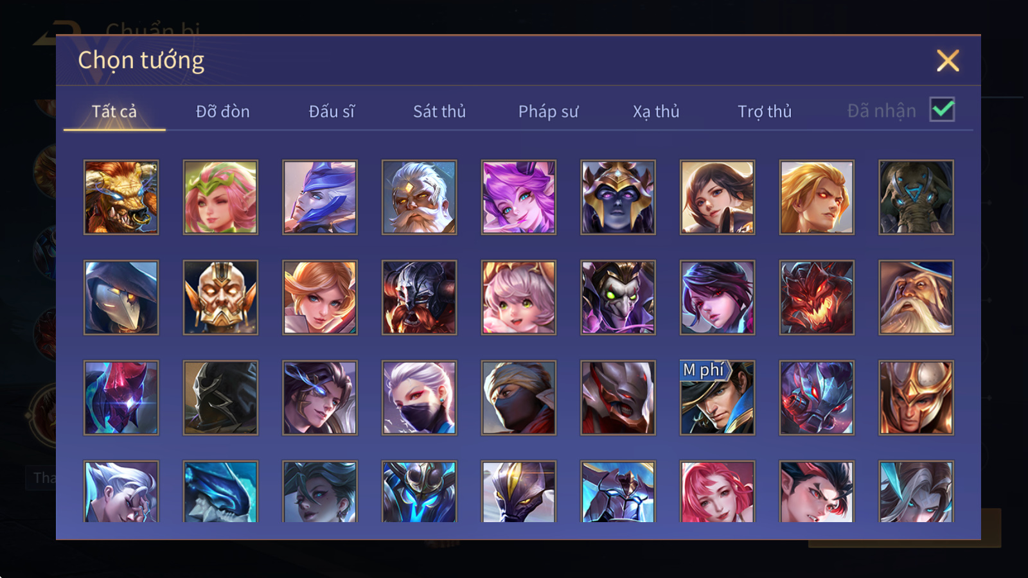The image size is (1028, 578).
Task: Select the blonde red-eyed male hero
Action: click(817, 197)
